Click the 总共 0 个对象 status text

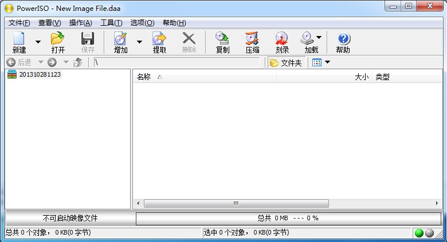[48, 233]
